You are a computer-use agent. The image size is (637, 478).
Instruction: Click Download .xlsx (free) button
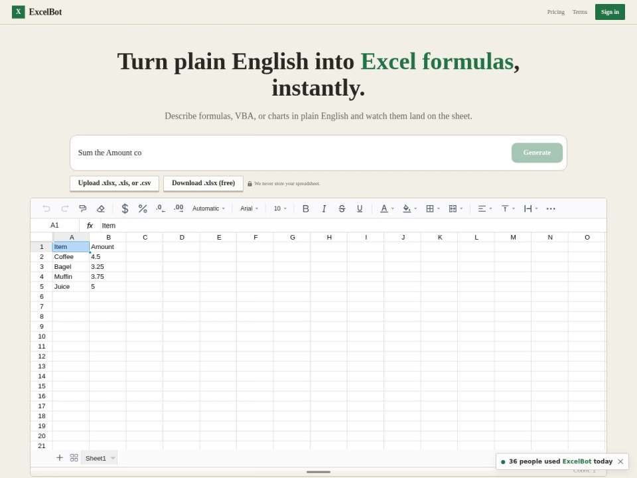tap(203, 183)
